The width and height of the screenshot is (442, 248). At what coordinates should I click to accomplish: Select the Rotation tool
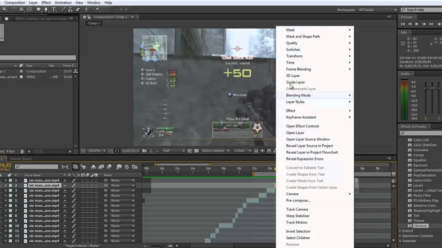(14, 9)
